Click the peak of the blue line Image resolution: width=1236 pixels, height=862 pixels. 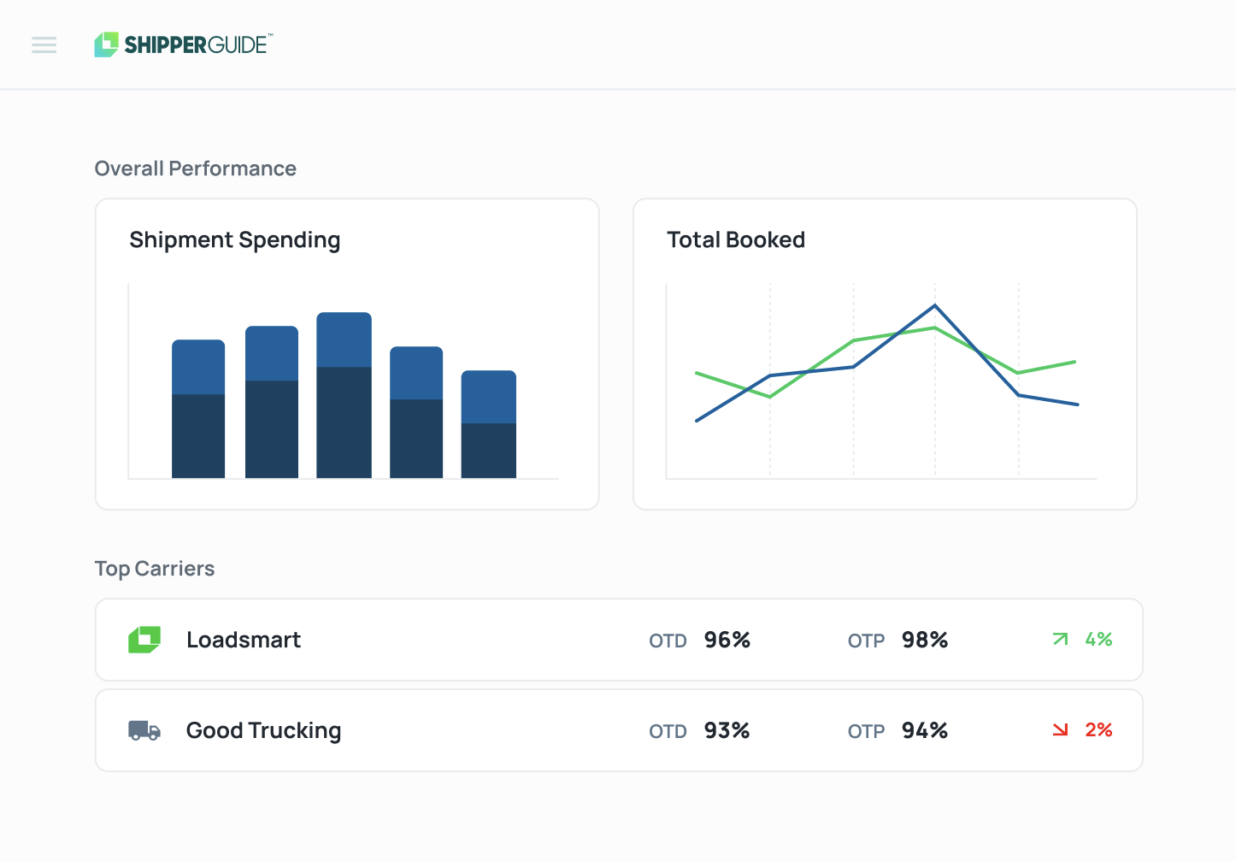pyautogui.click(x=934, y=305)
